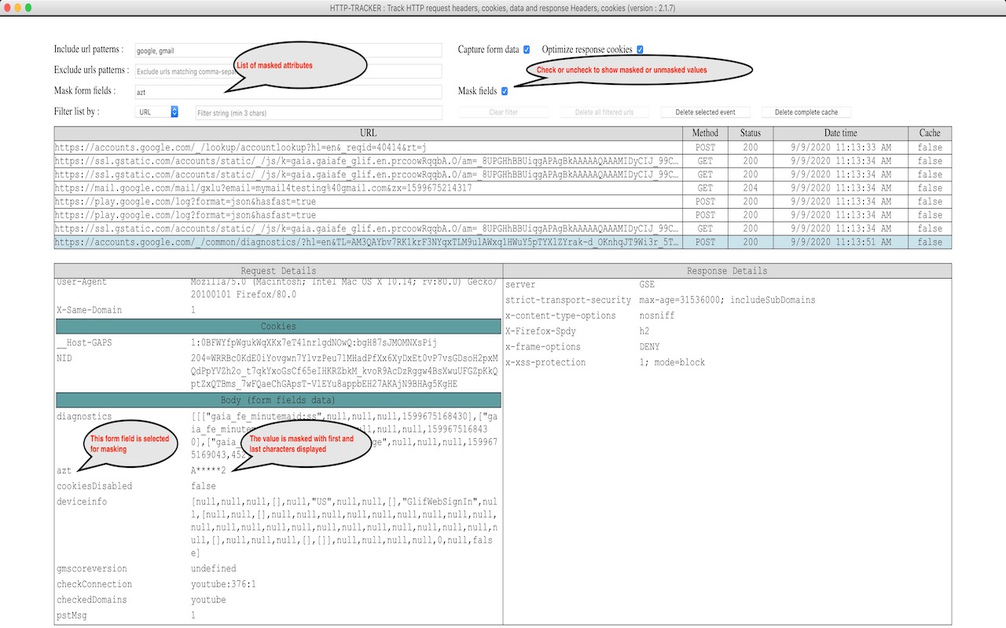Click the x-frame-options value DENY

(x=649, y=347)
